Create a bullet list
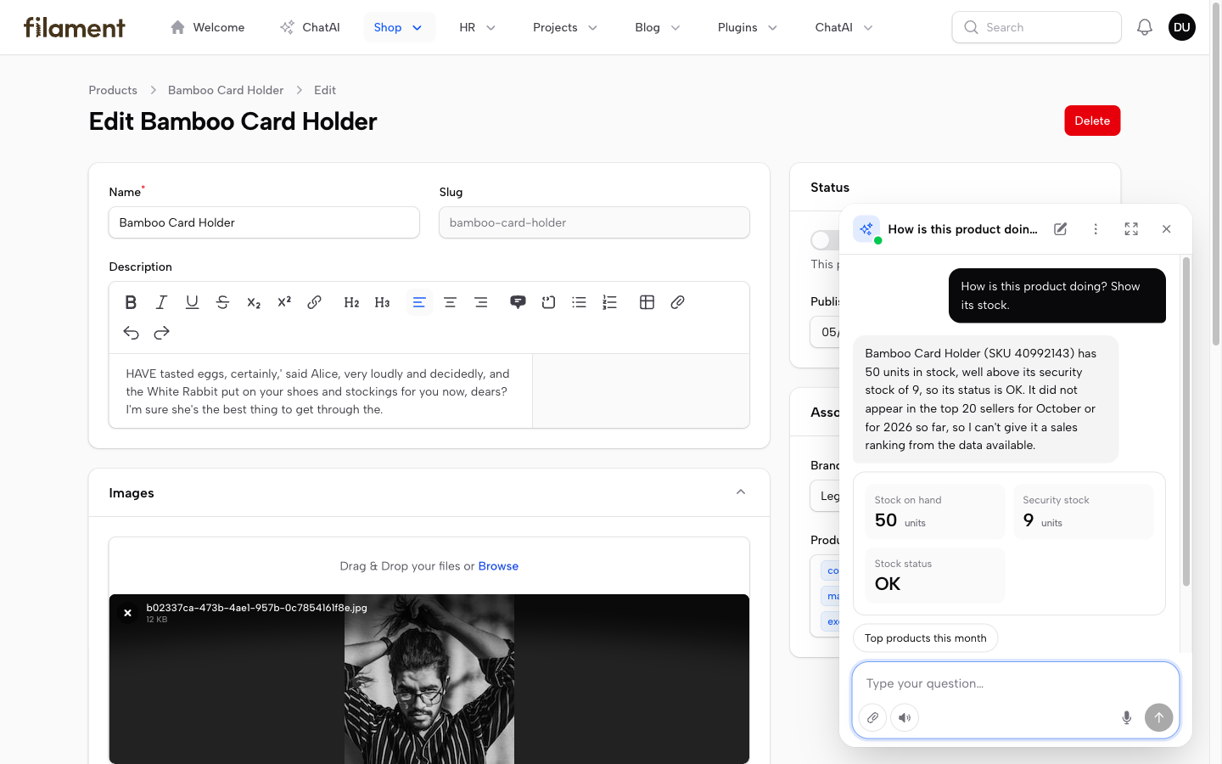 [x=579, y=302]
